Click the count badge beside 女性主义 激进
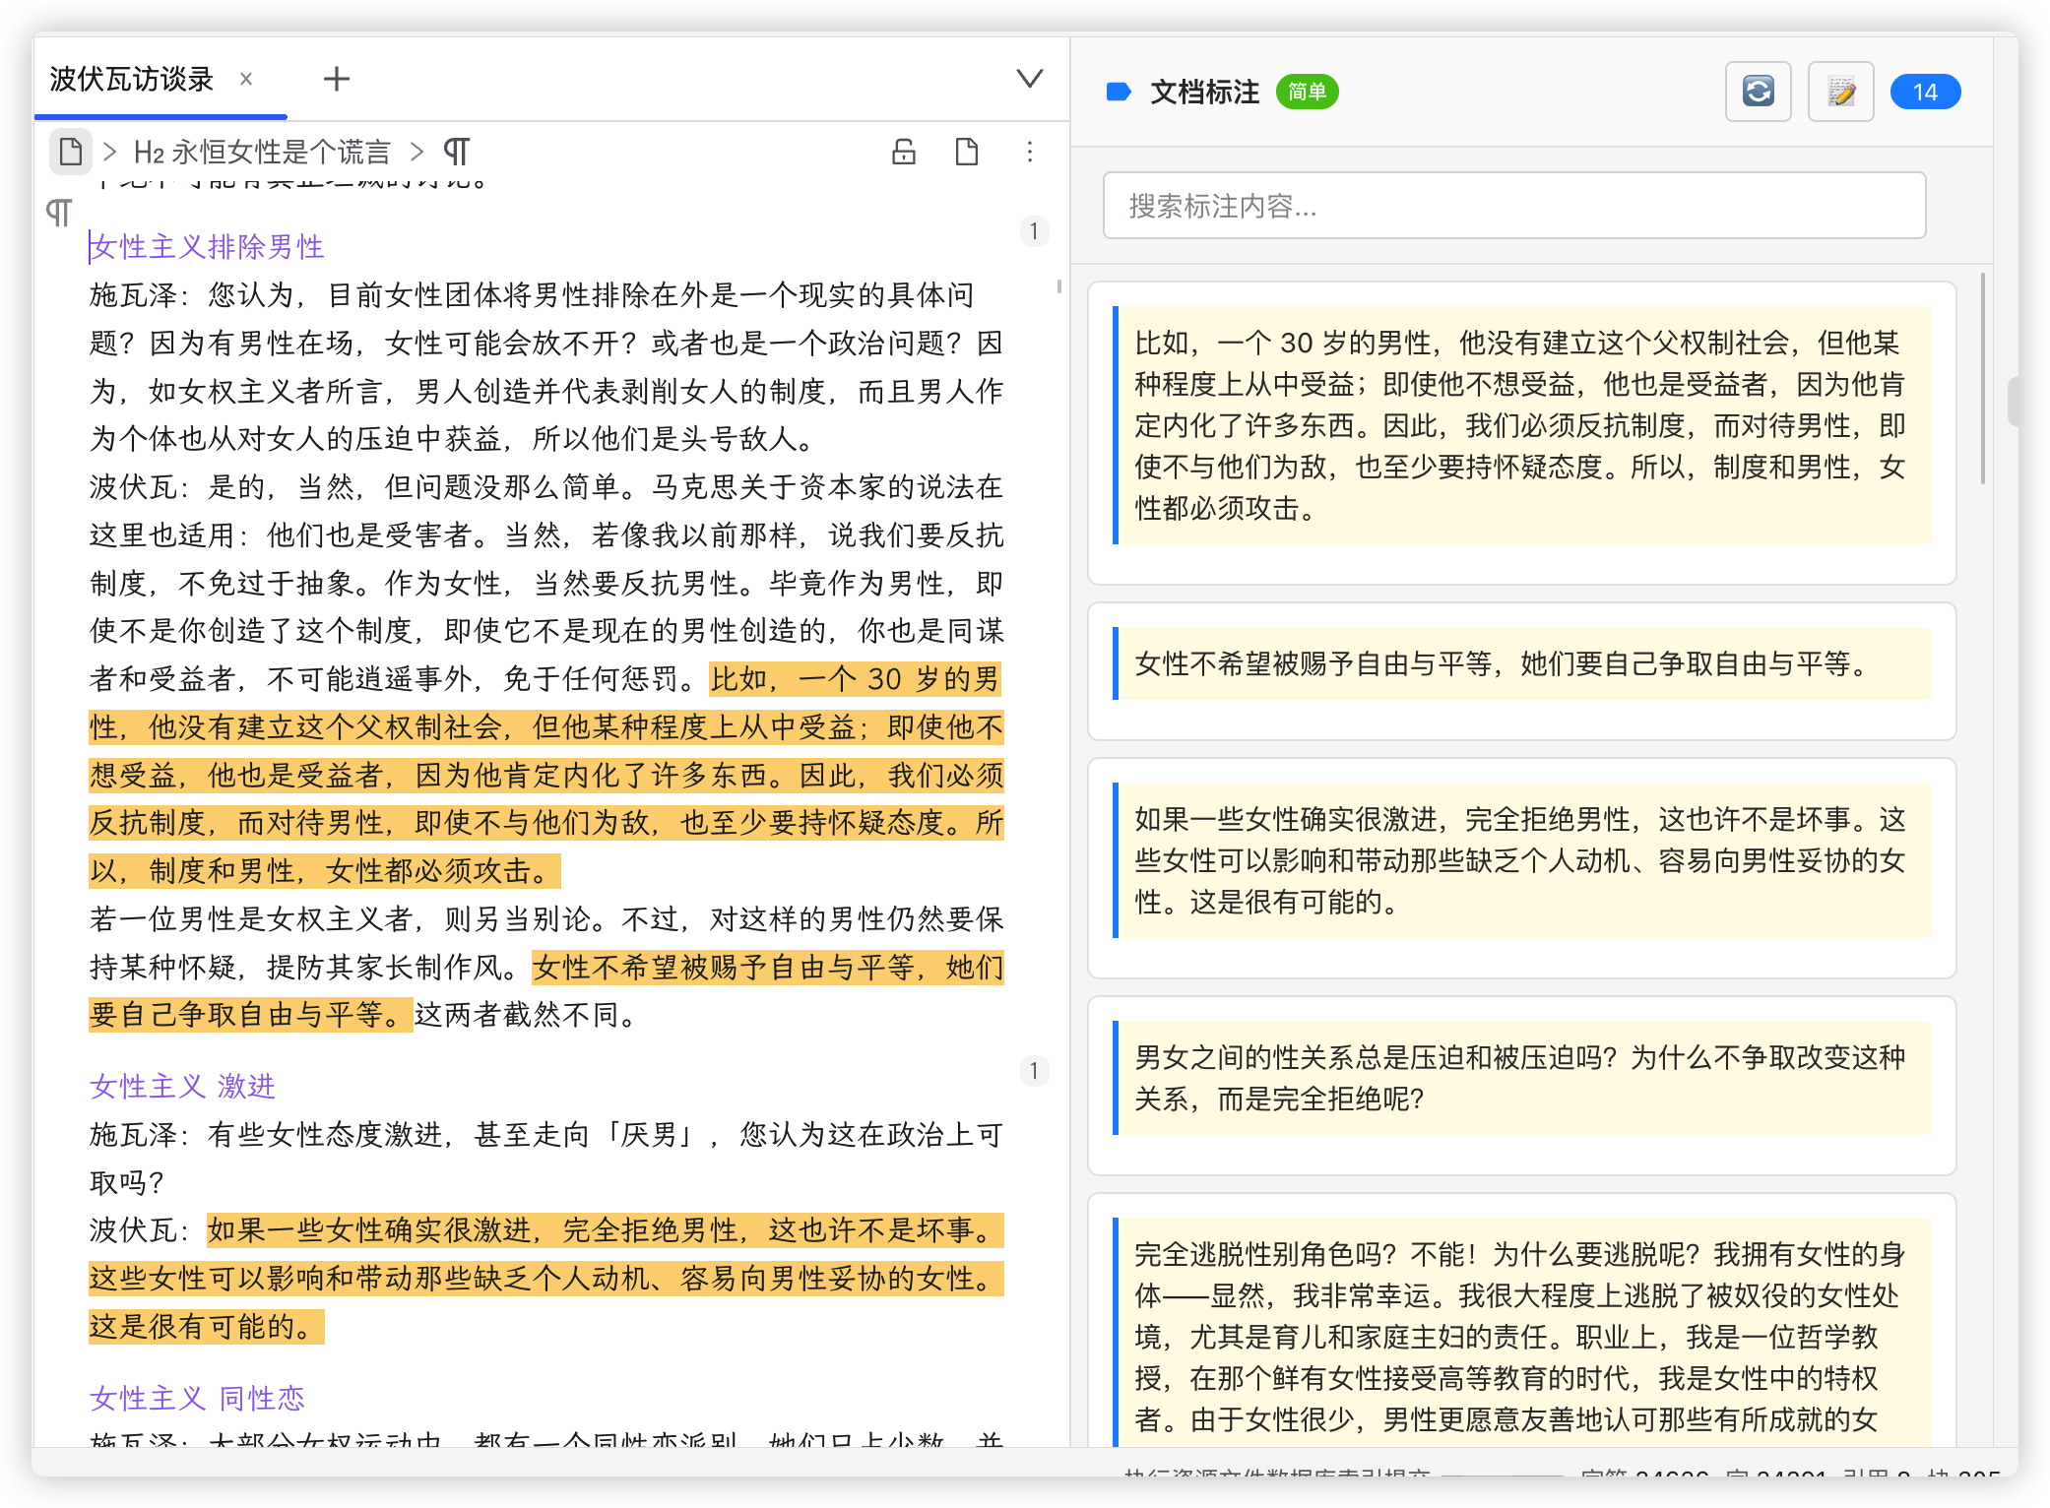The width and height of the screenshot is (2050, 1508). pos(1033,1071)
